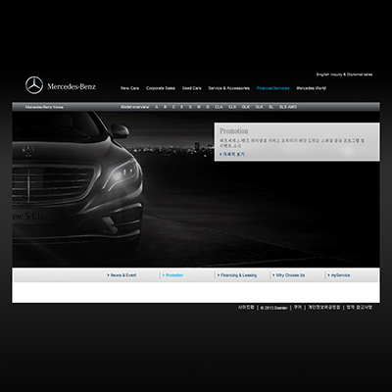Image resolution: width=392 pixels, height=392 pixels.
Task: Click English inquiry & Diplomat sales link
Action: tap(344, 74)
